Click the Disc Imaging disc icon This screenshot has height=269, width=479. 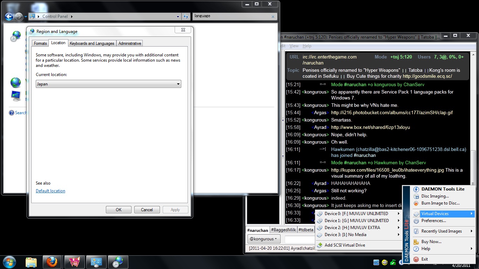416,196
